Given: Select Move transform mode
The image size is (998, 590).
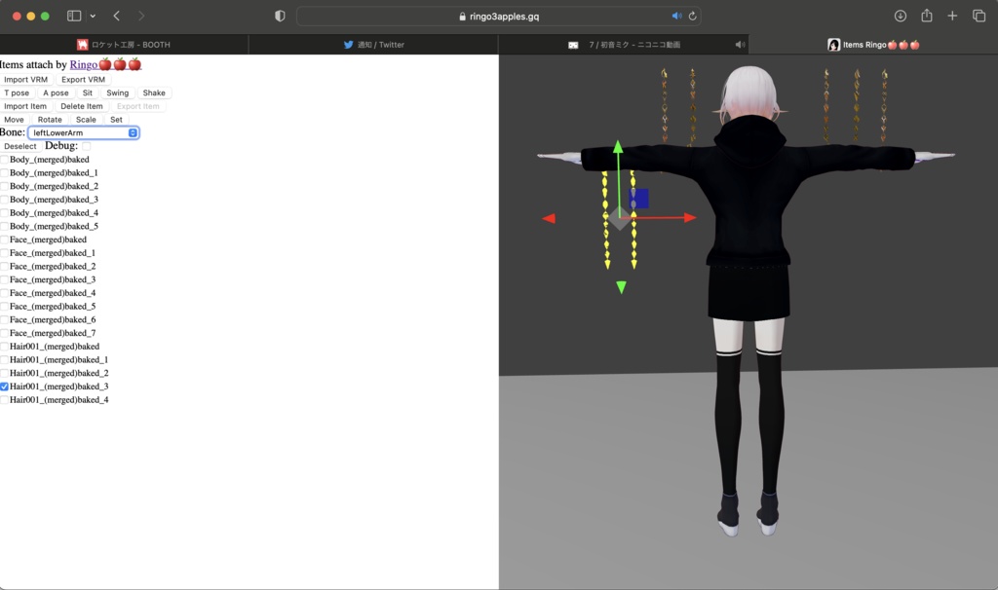Looking at the screenshot, I should click(x=14, y=120).
